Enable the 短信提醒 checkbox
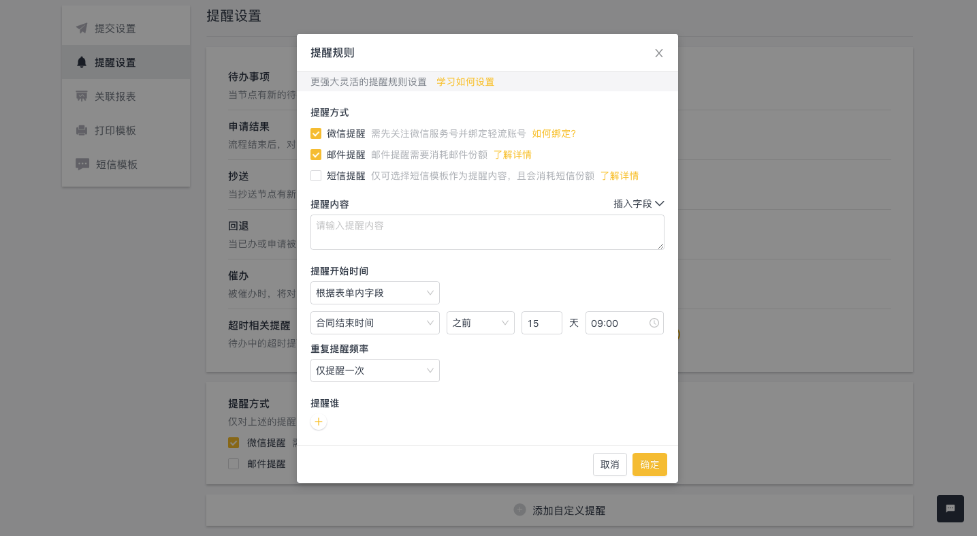The width and height of the screenshot is (977, 536). tap(316, 176)
